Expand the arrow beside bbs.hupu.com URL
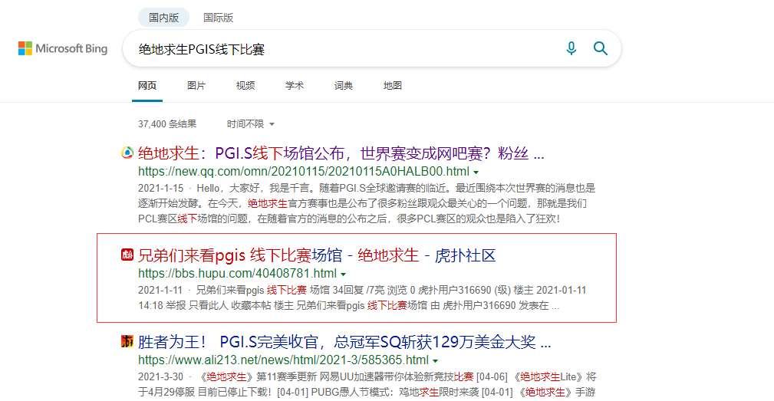774x401 pixels. (x=343, y=274)
